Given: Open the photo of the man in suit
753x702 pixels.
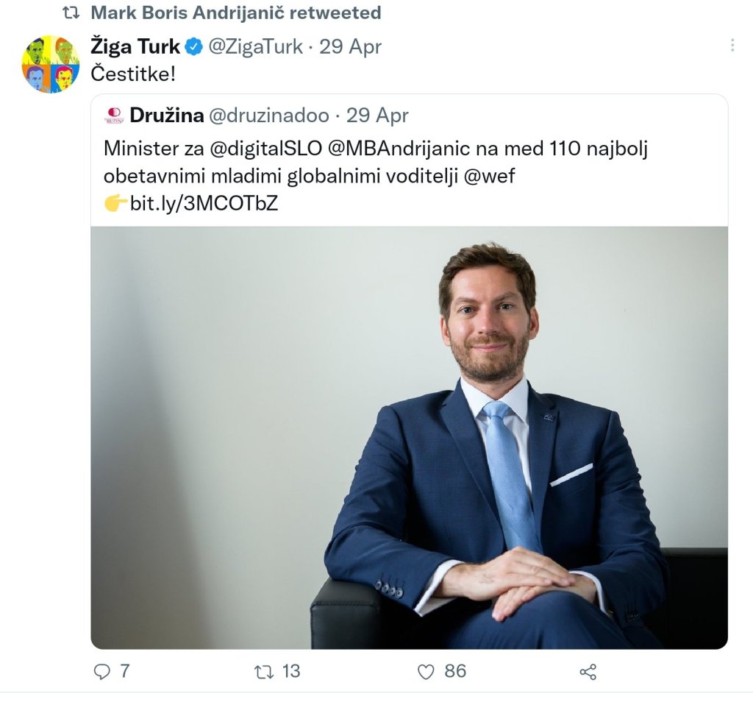Looking at the screenshot, I should click(x=409, y=437).
